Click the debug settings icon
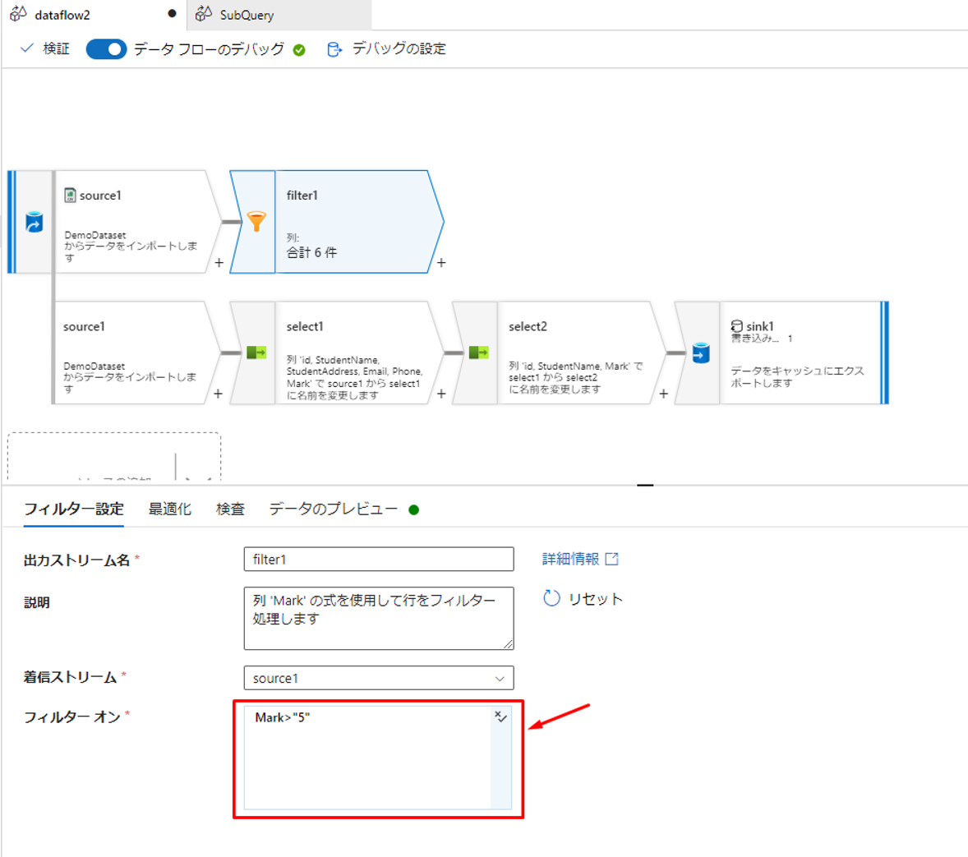 tap(334, 49)
